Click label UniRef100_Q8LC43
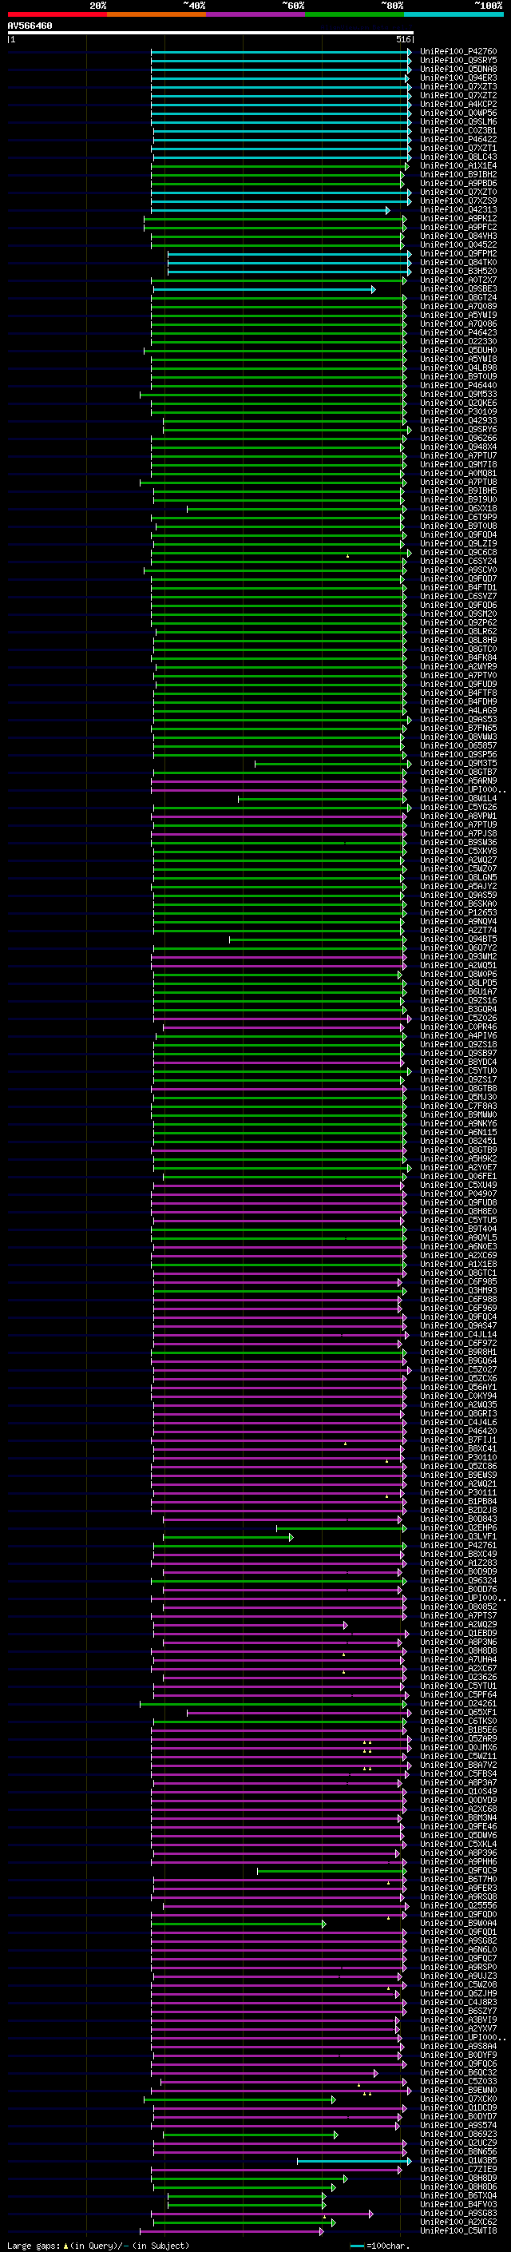 point(458,157)
